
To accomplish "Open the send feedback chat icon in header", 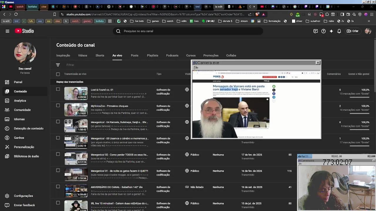I will tap(315, 31).
